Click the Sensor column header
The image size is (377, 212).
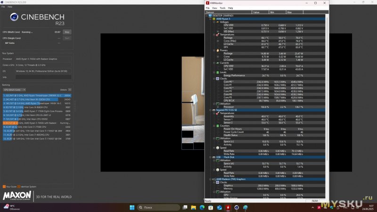(229, 12)
